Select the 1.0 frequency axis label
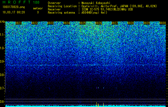 [2, 48]
